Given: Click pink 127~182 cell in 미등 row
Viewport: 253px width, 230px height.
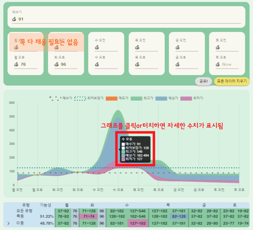Looking at the screenshot, I should pos(138,223).
